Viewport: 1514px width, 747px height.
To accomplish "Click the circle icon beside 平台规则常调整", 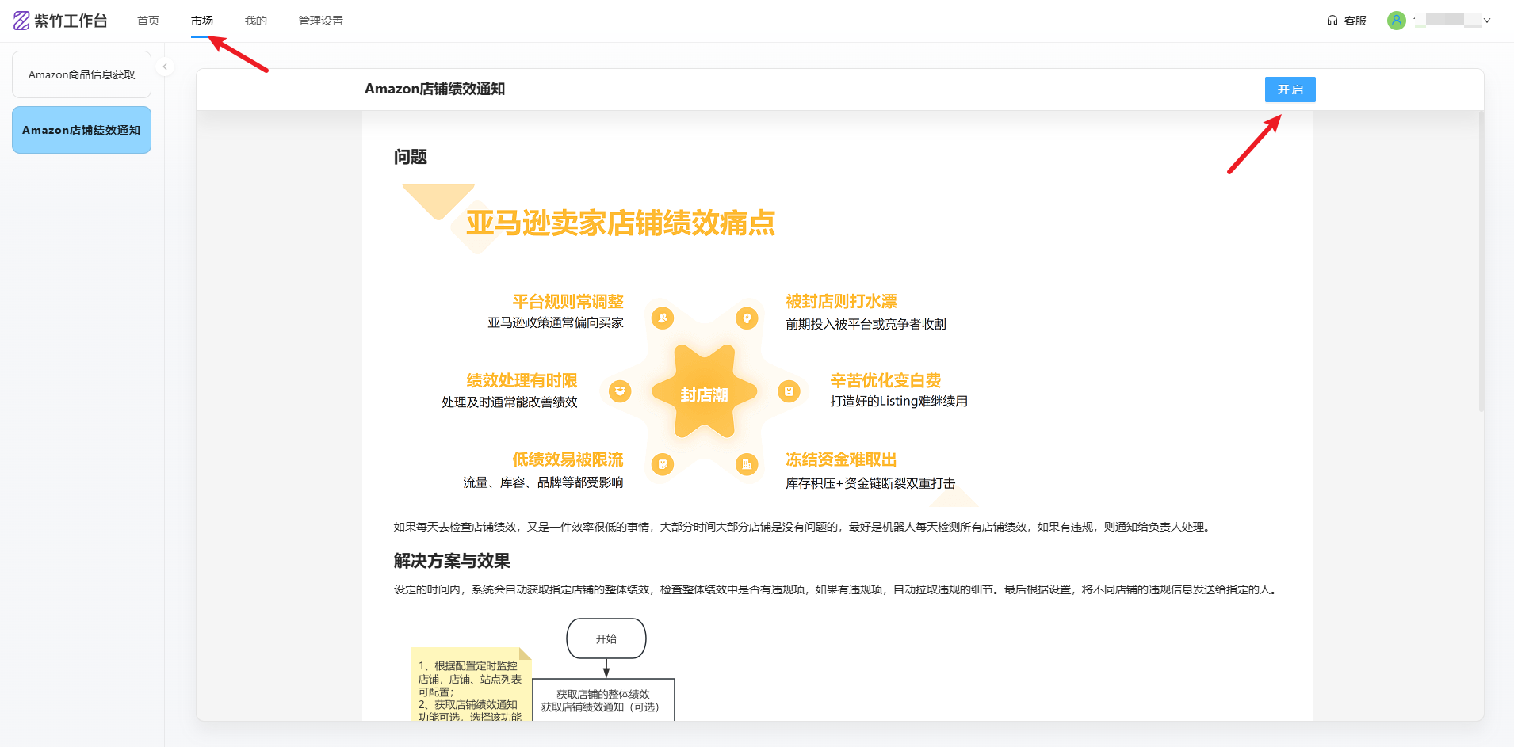I will (663, 318).
